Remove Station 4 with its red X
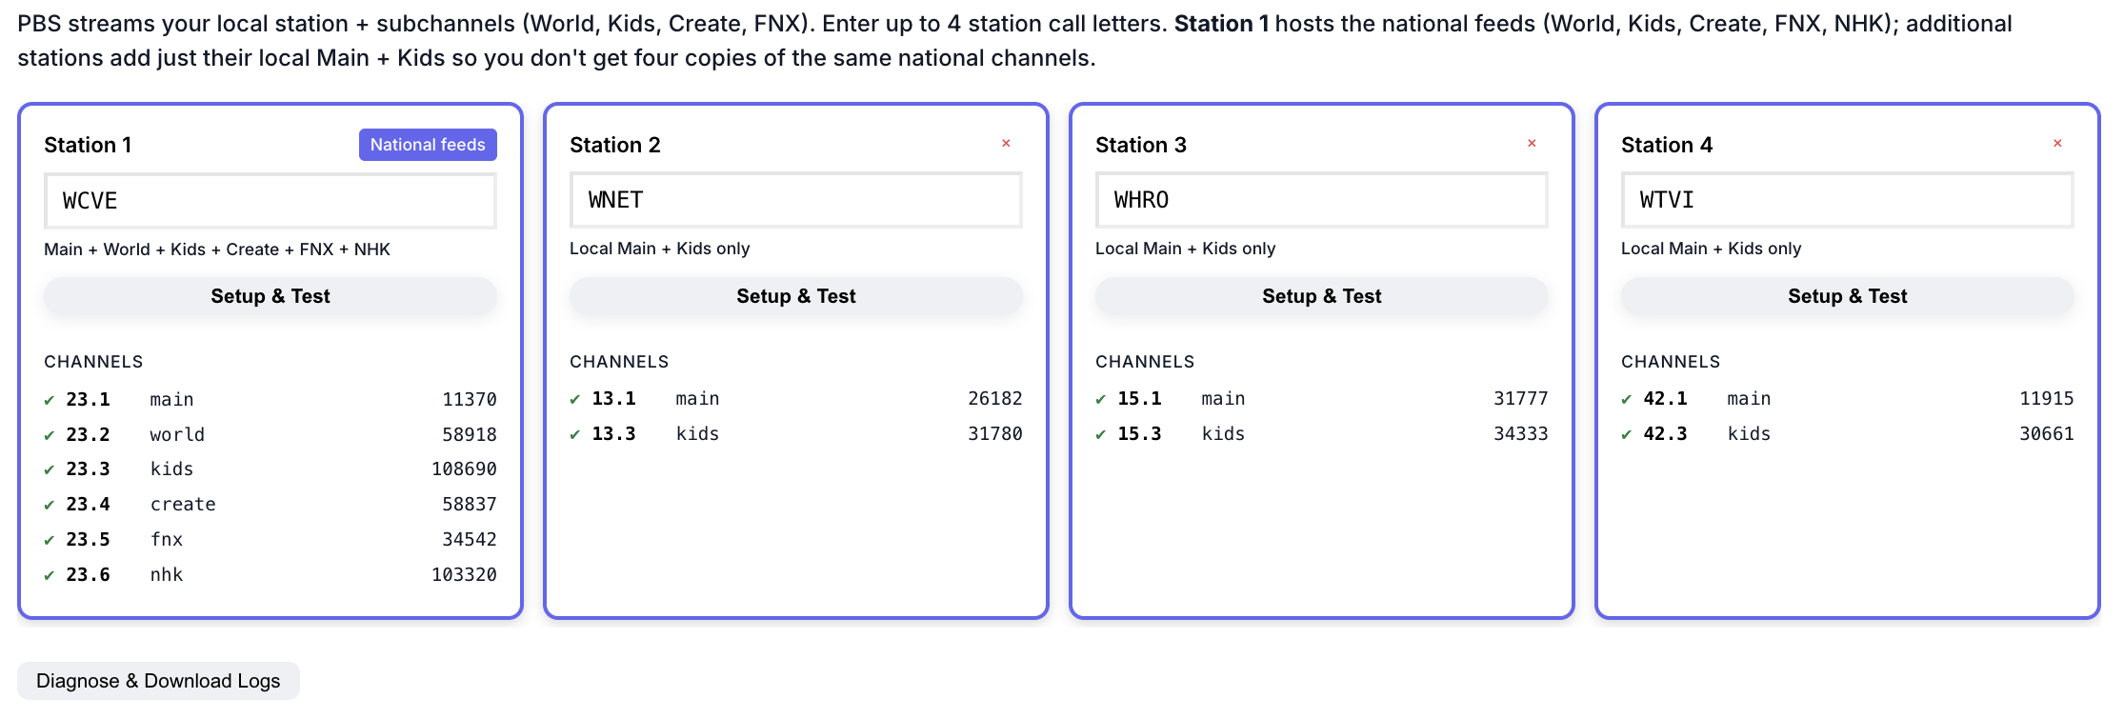 [x=2057, y=144]
